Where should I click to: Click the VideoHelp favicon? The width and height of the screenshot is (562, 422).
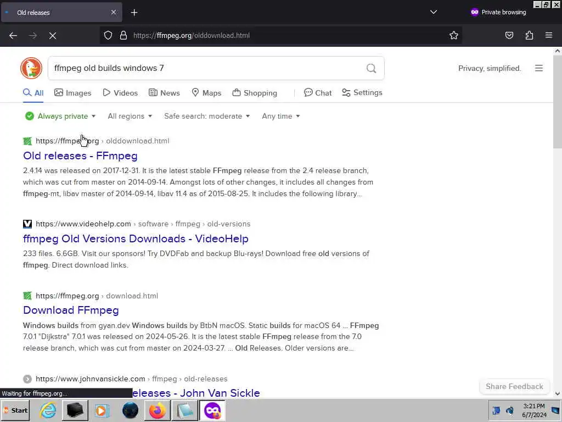(x=27, y=224)
